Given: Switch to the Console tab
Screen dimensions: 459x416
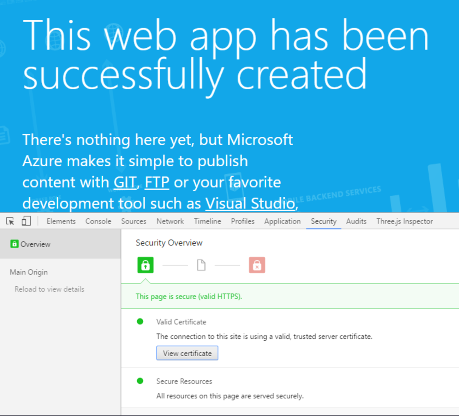Looking at the screenshot, I should coord(98,221).
